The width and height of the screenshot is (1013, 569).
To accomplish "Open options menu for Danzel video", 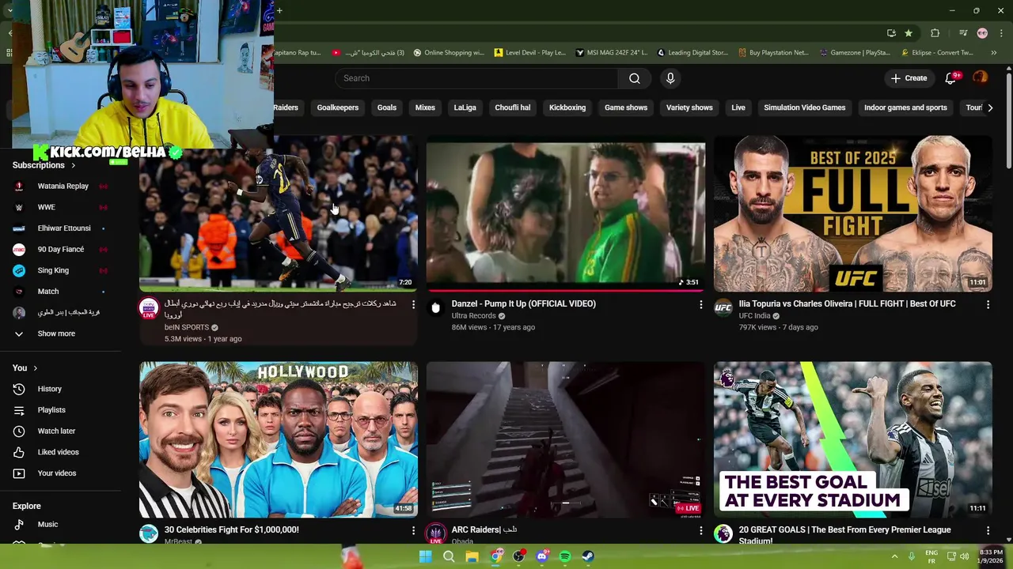I will pyautogui.click(x=700, y=304).
